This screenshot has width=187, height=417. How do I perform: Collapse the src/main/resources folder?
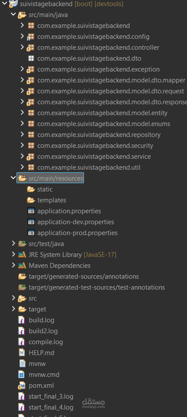pyautogui.click(x=13, y=178)
